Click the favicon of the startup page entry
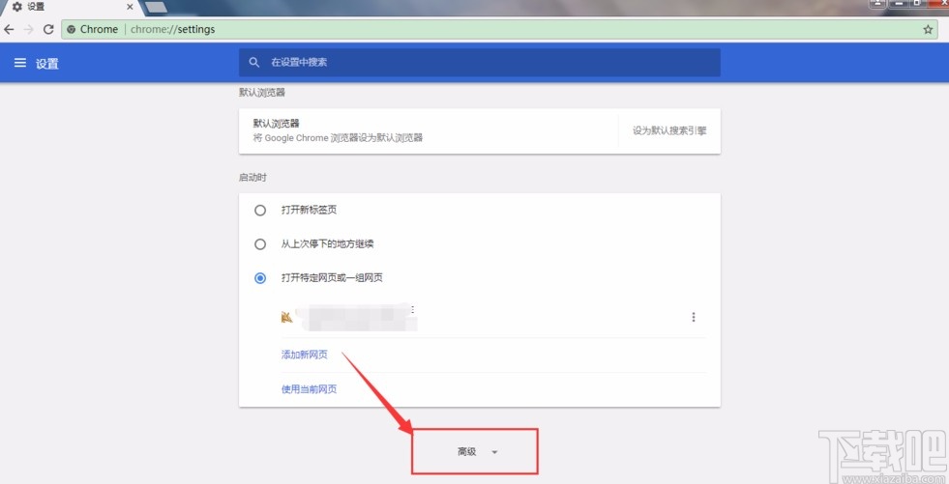Screen dimensions: 949x484 287,317
